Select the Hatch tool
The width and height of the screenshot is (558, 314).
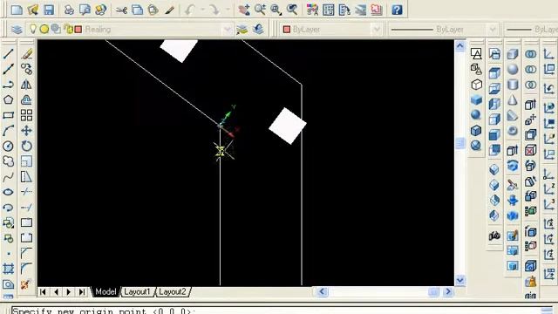coord(8,269)
